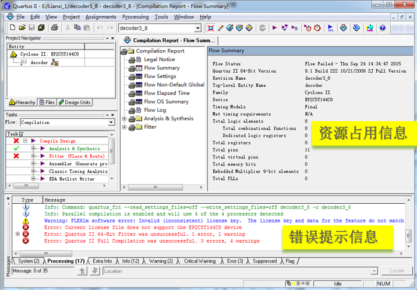Open the File menu
Image resolution: width=417 pixels, height=290 pixels.
[20, 17]
